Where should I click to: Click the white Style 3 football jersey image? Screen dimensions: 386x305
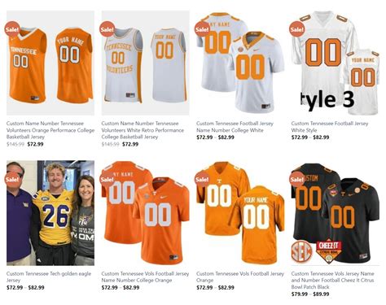336,63
